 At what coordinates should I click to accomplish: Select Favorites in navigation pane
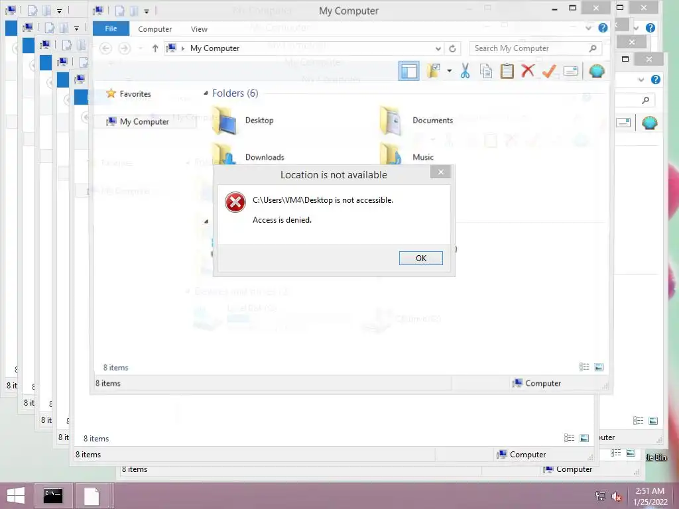coord(135,93)
